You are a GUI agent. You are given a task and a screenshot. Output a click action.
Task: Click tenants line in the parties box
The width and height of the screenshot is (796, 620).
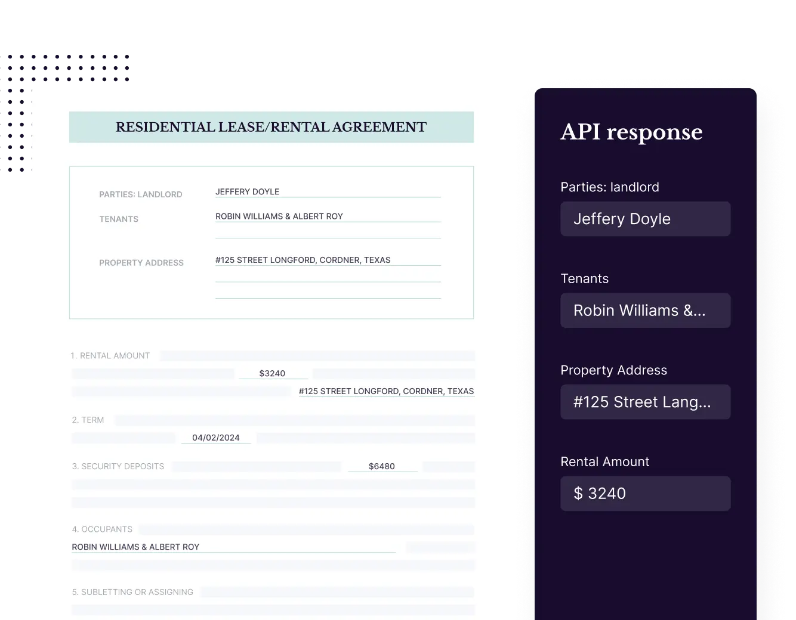tap(327, 216)
